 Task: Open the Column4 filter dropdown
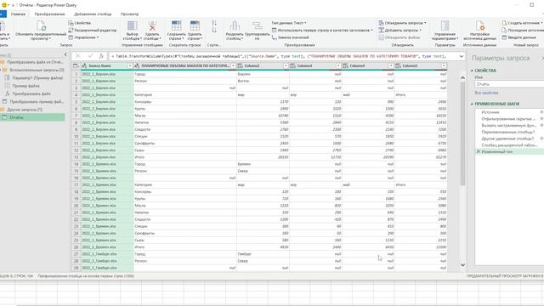click(x=391, y=66)
